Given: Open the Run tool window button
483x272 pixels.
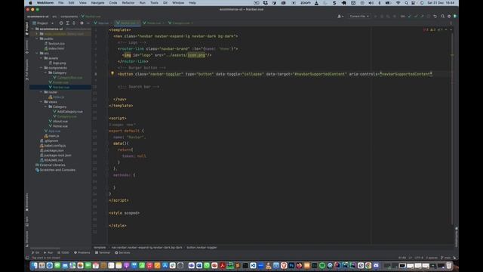Looking at the screenshot, I should point(48,252).
